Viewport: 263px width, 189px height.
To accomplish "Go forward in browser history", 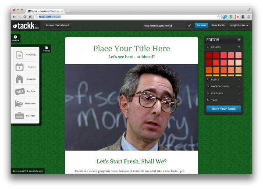I will [19, 17].
